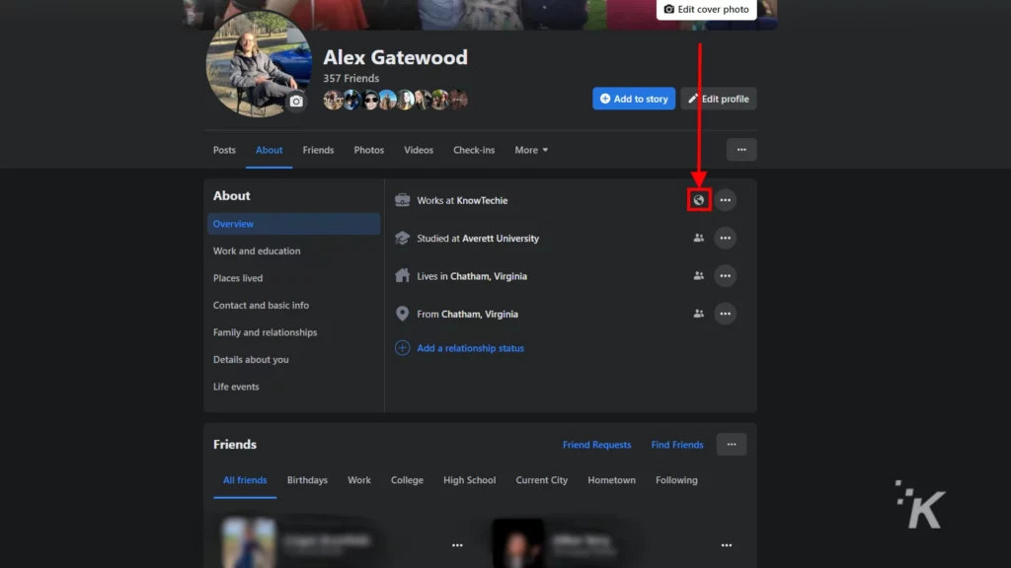Open options menu for From Chatham row
1011x568 pixels.
pyautogui.click(x=725, y=314)
